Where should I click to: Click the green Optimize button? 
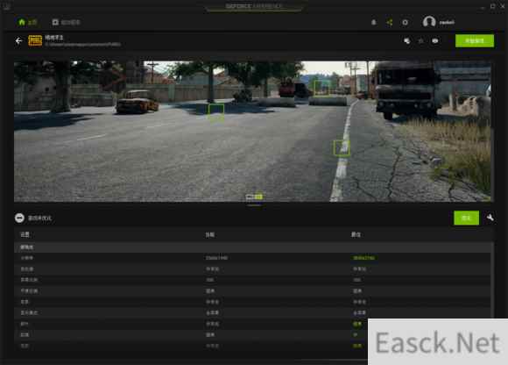click(466, 218)
